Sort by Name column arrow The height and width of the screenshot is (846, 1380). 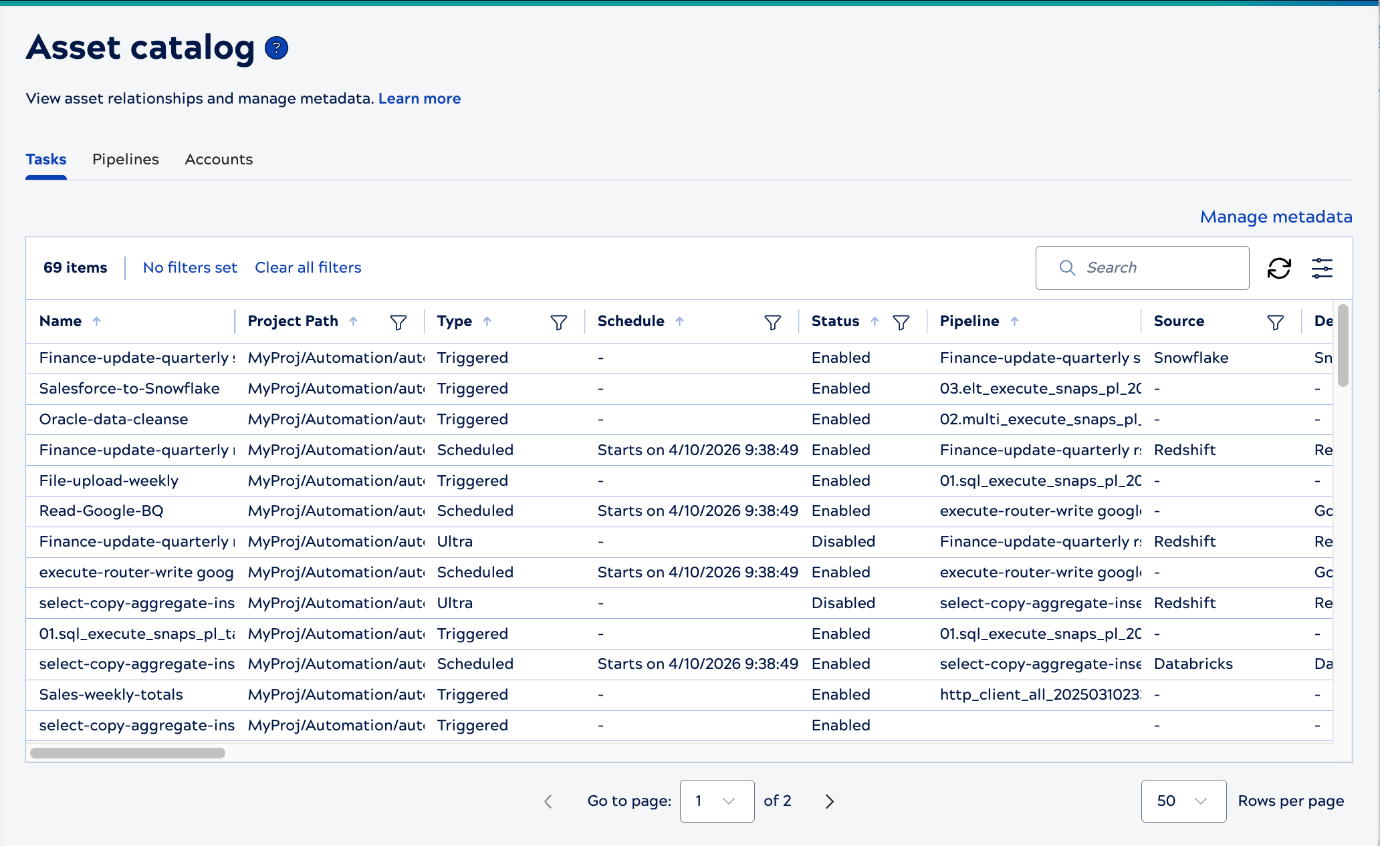pos(97,321)
